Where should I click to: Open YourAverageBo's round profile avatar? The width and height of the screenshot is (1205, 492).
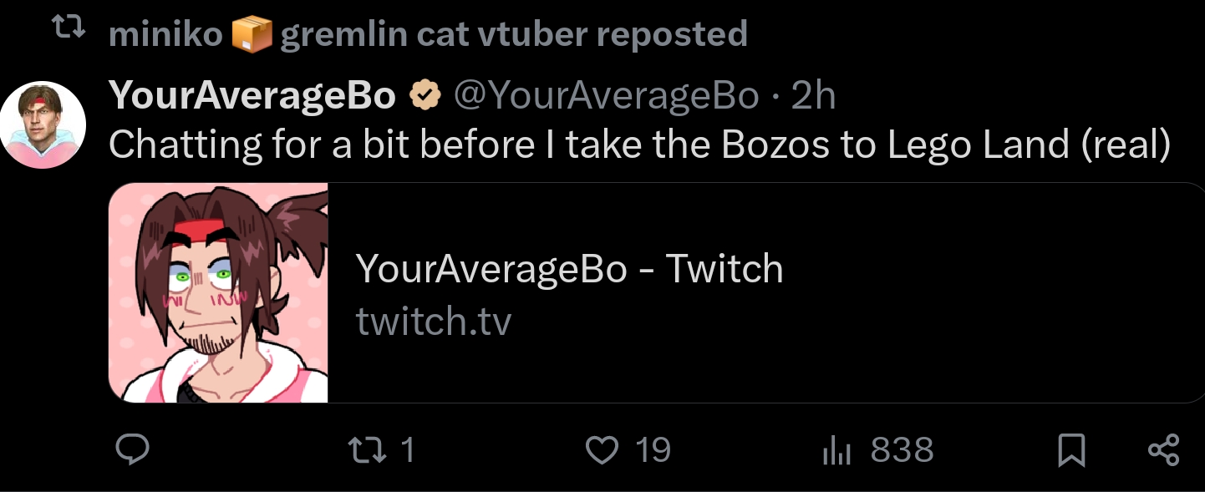point(43,124)
